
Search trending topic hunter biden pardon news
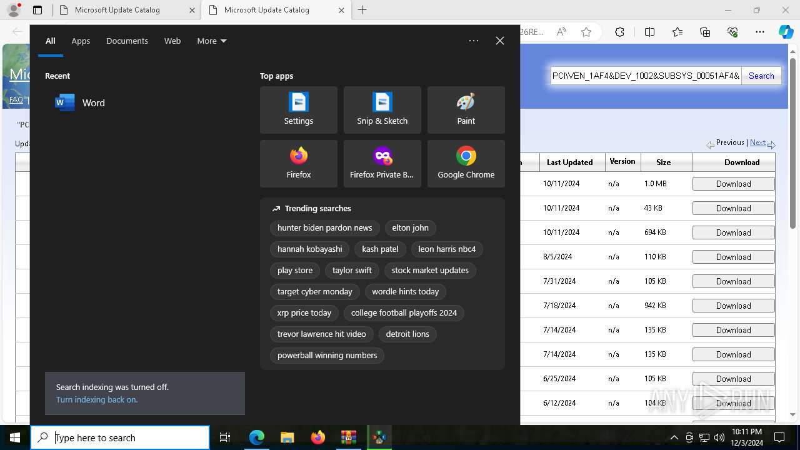[324, 228]
